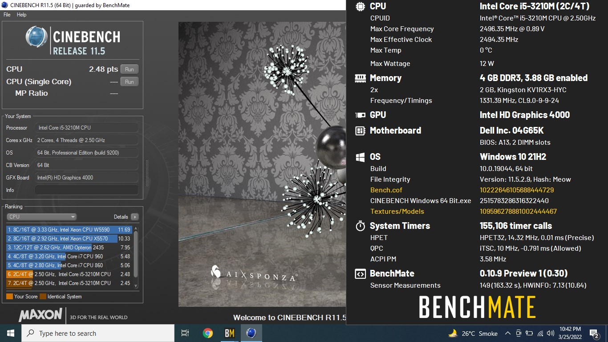This screenshot has height=342, width=608.
Task: Expand ranking Details arrow button
Action: click(134, 217)
